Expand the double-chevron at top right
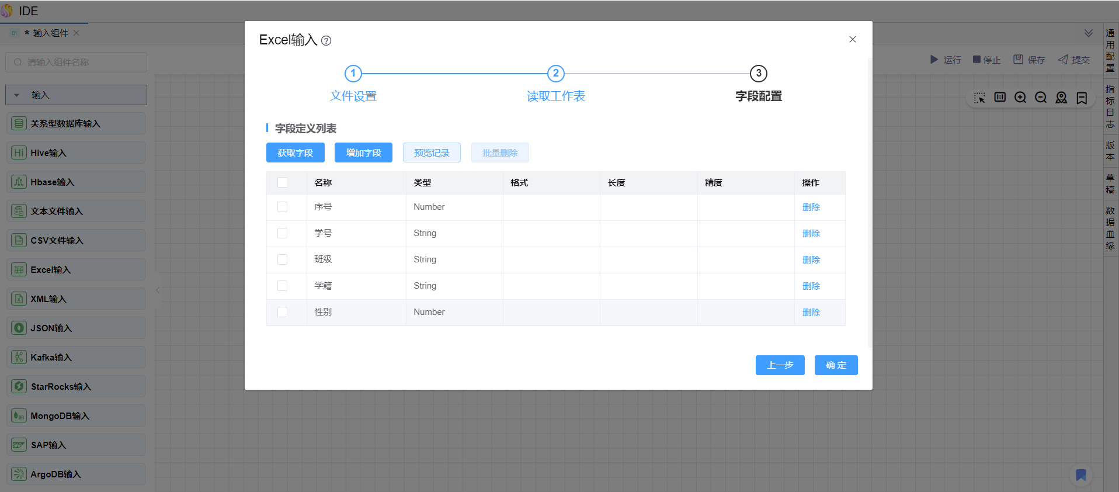 1089,33
